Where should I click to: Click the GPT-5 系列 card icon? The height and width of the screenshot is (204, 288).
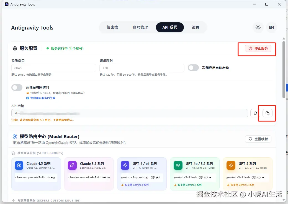(231, 165)
